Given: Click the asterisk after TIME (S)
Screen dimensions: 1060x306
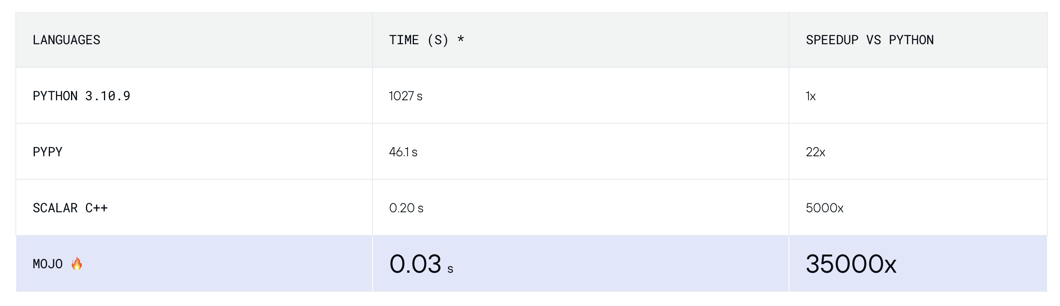Looking at the screenshot, I should pyautogui.click(x=461, y=39).
